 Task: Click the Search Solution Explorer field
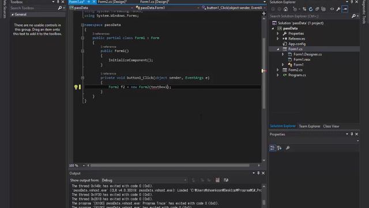(310, 16)
